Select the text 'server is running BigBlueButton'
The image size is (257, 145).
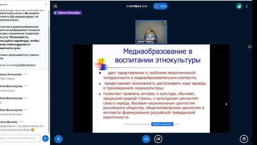click(x=18, y=65)
